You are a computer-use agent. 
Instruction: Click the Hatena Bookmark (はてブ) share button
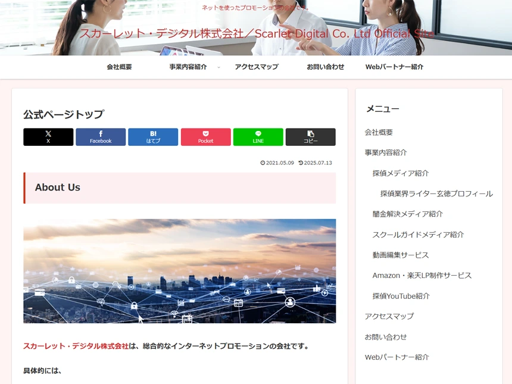point(153,137)
